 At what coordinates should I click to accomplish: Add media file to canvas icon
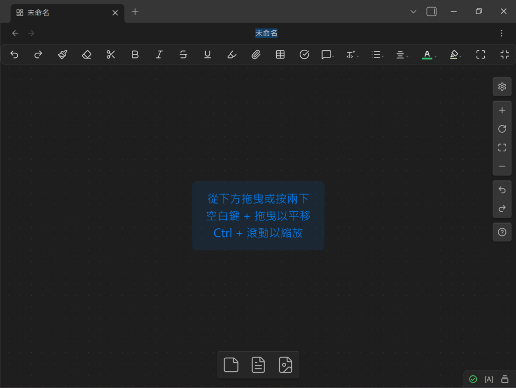pyautogui.click(x=286, y=364)
